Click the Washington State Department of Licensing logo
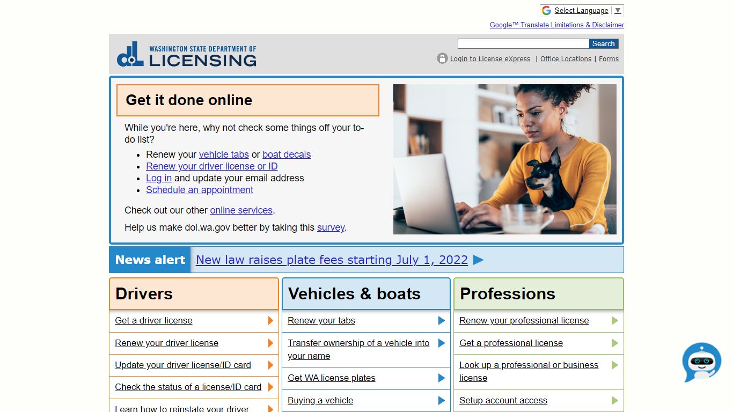 (x=186, y=54)
